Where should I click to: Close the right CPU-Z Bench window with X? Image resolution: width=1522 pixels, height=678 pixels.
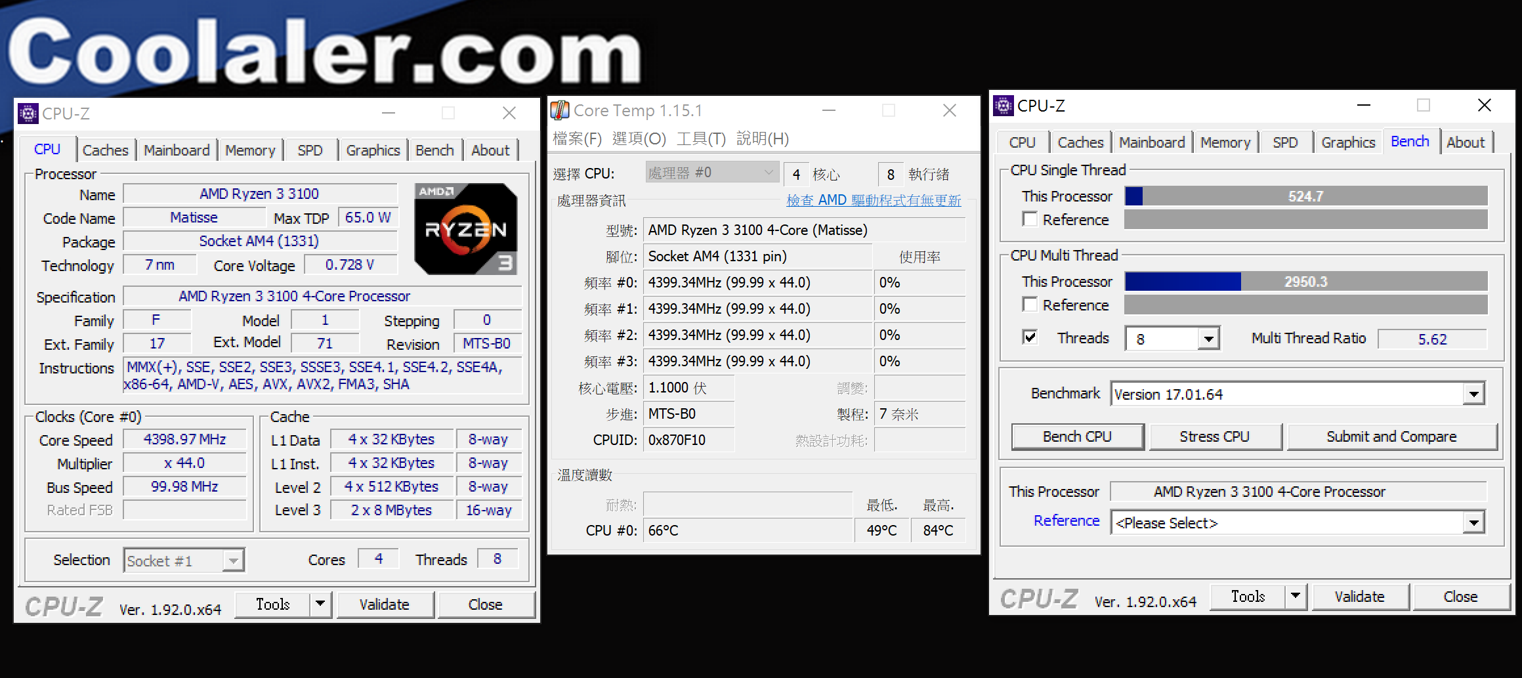(x=1485, y=105)
